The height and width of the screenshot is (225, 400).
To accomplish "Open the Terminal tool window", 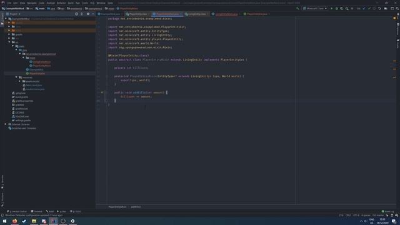I will [x=37, y=211].
